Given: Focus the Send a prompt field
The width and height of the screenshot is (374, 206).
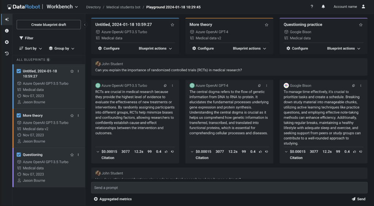Looking at the screenshot, I should [x=229, y=188].
